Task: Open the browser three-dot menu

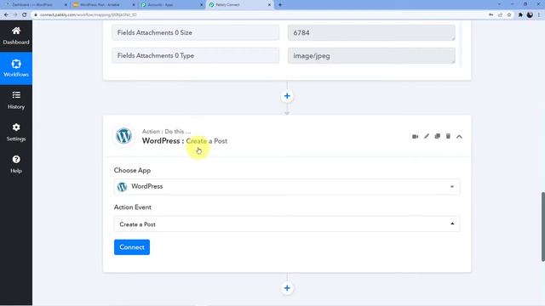Action: click(x=539, y=15)
